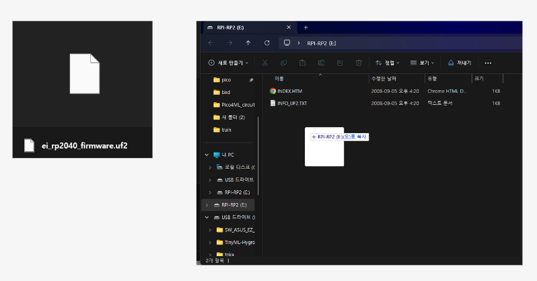Open the 새로 만들기 dropdown
The width and height of the screenshot is (537, 281).
tap(228, 63)
